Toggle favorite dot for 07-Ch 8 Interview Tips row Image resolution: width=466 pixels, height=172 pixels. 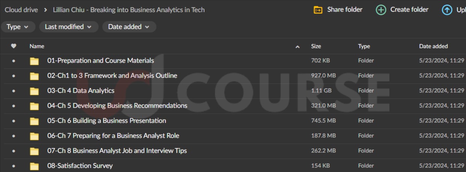pos(14,151)
